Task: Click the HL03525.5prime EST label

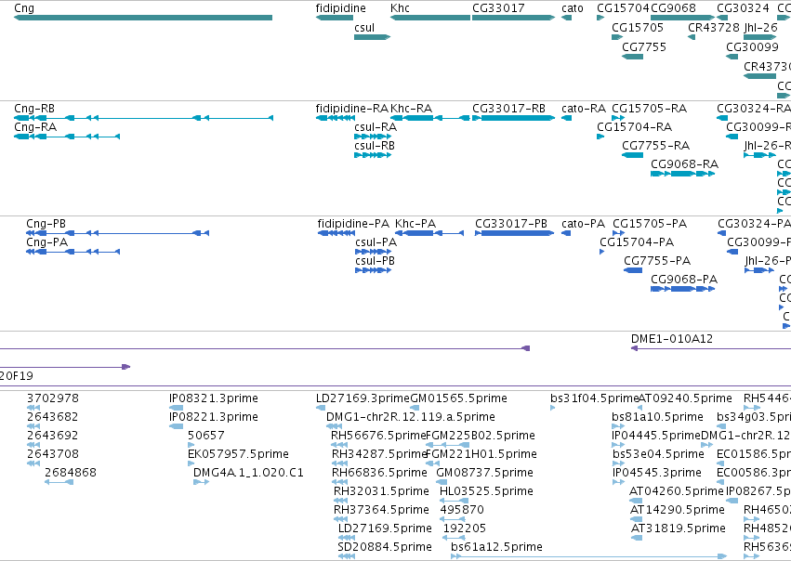Action: (x=486, y=491)
